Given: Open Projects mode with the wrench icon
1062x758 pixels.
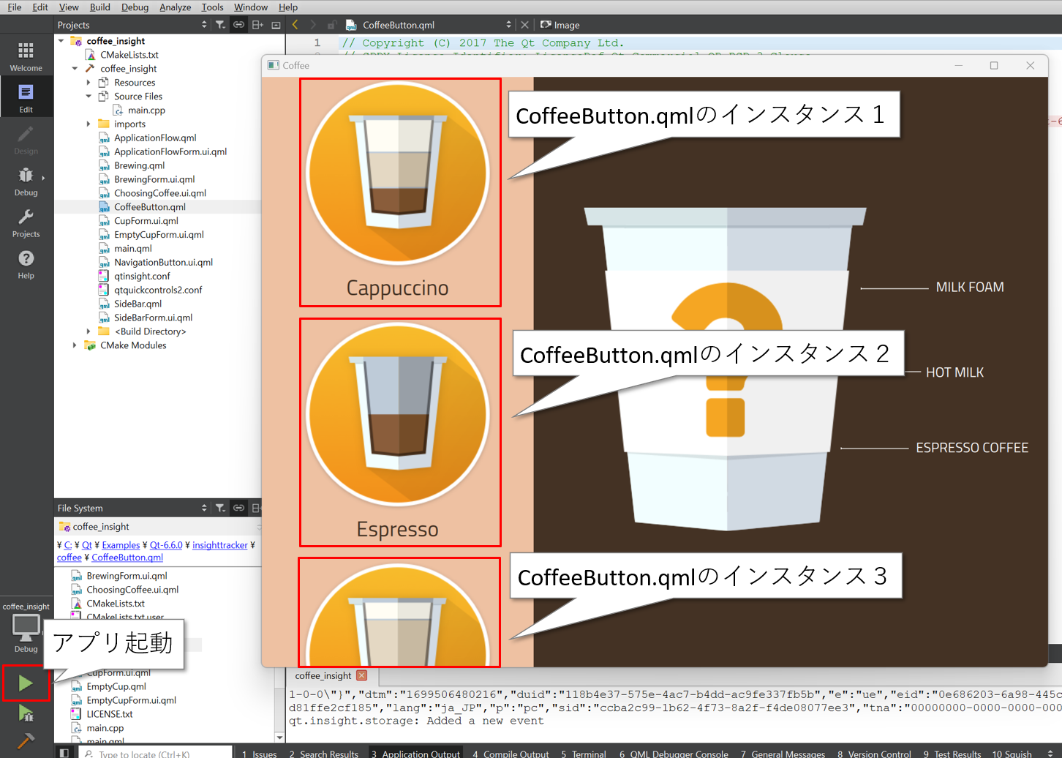Looking at the screenshot, I should point(26,222).
